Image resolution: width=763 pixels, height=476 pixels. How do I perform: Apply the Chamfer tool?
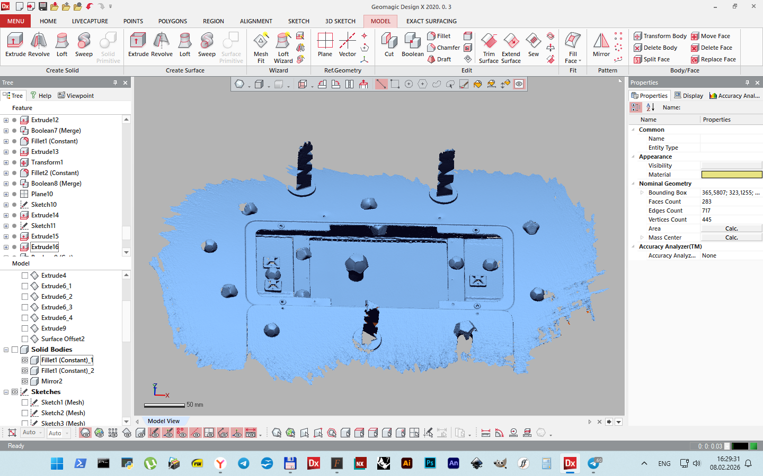pyautogui.click(x=444, y=48)
